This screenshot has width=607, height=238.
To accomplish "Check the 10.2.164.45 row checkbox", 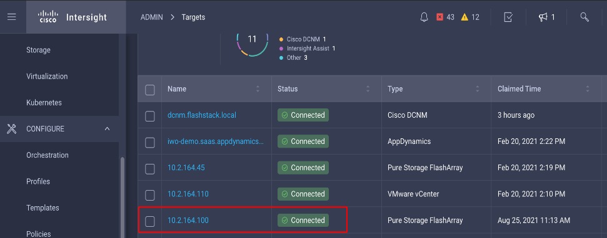I will click(150, 169).
